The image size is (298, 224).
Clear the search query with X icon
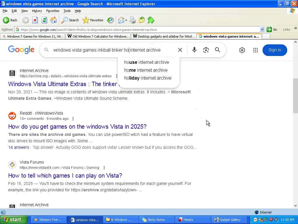click(x=180, y=50)
